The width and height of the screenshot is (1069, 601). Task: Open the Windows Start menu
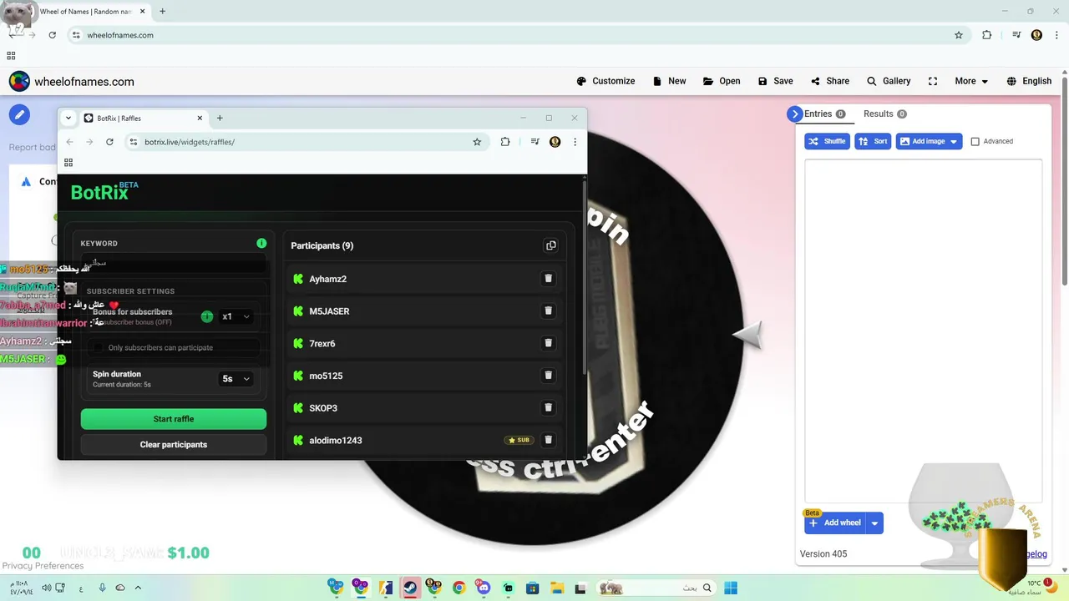click(x=731, y=588)
